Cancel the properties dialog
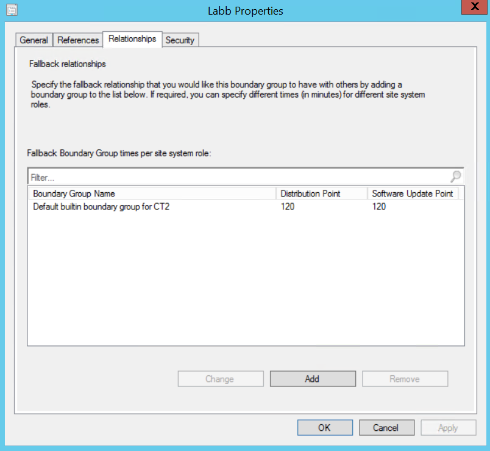490x451 pixels. click(x=386, y=428)
